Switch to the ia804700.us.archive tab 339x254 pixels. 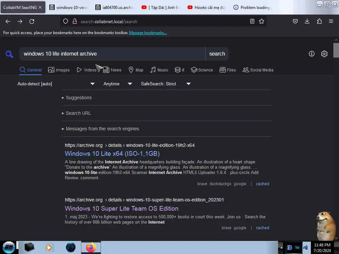pyautogui.click(x=115, y=7)
